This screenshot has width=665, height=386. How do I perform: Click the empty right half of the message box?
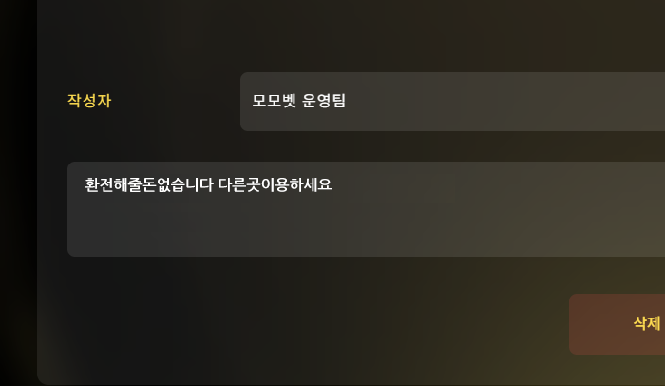509,209
